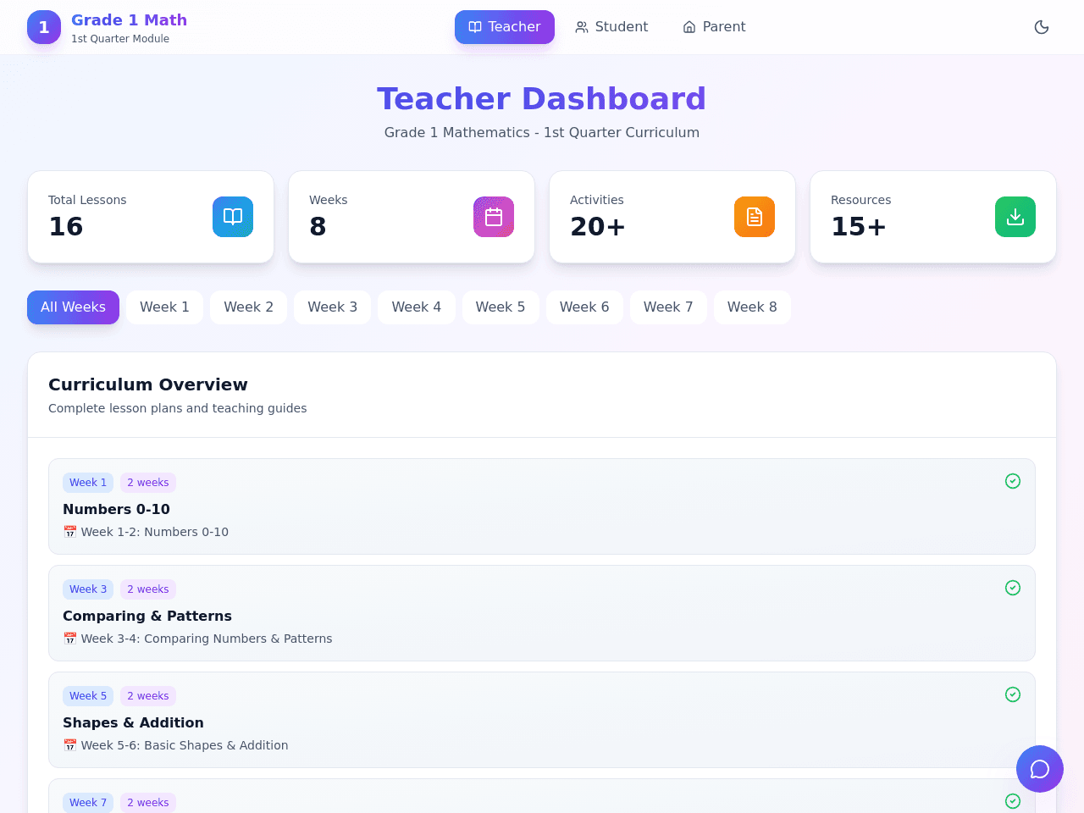Click the Activities document icon
1084x813 pixels.
pos(755,217)
